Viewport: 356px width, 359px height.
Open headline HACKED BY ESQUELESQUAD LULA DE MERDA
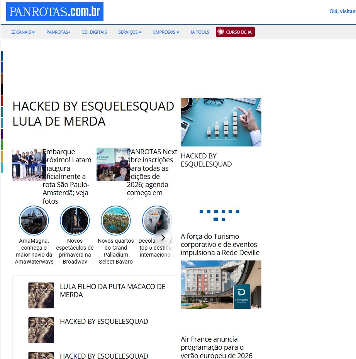[93, 114]
